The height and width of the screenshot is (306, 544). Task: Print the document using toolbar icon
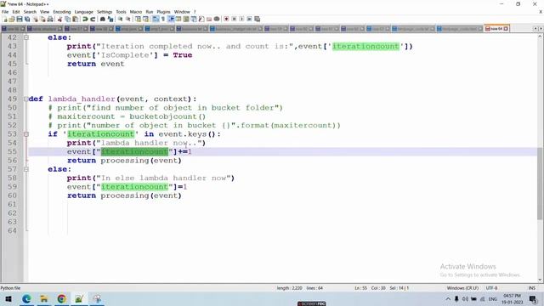(50, 19)
